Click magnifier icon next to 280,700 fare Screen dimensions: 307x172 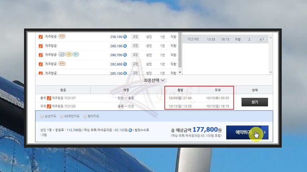click(125, 55)
